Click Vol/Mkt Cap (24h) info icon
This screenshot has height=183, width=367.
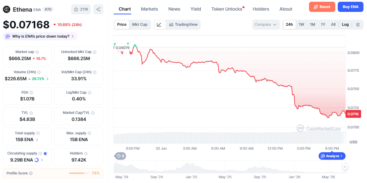95,72
